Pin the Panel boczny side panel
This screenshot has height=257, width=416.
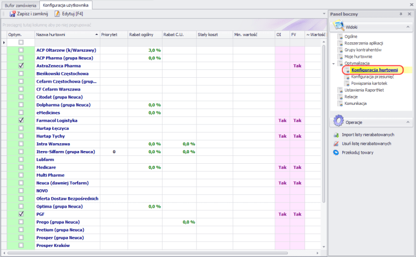pyautogui.click(x=400, y=13)
